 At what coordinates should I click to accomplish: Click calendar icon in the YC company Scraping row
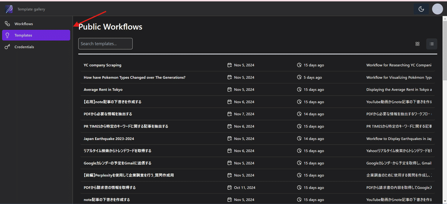pyautogui.click(x=229, y=65)
